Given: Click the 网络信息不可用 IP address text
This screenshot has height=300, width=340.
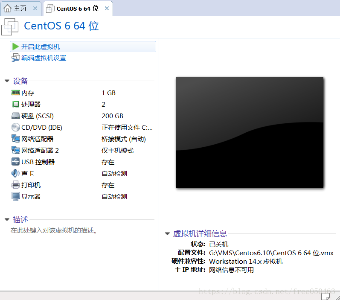Looking at the screenshot, I should [x=231, y=270].
